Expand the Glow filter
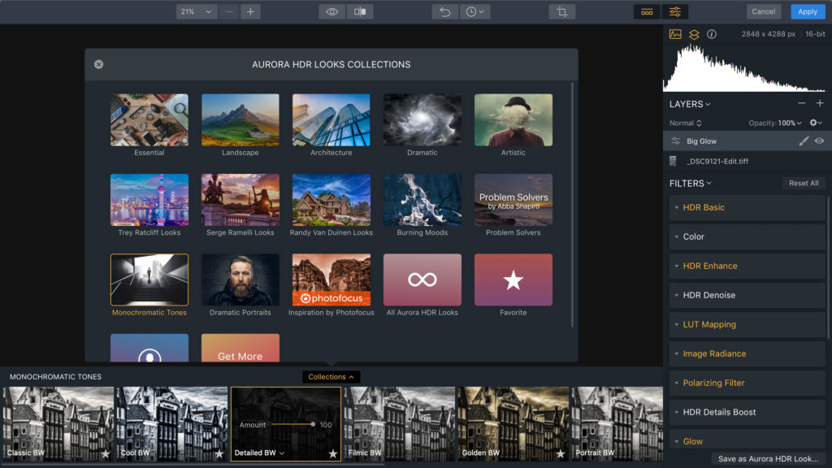 pyautogui.click(x=747, y=440)
